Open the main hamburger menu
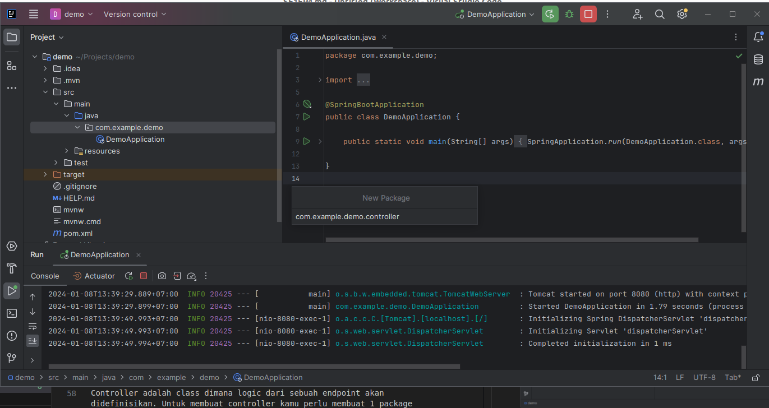The height and width of the screenshot is (408, 769). [x=34, y=14]
